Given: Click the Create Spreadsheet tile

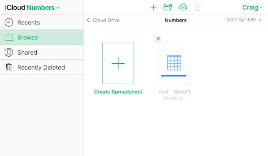Looking at the screenshot, I should 118,63.
